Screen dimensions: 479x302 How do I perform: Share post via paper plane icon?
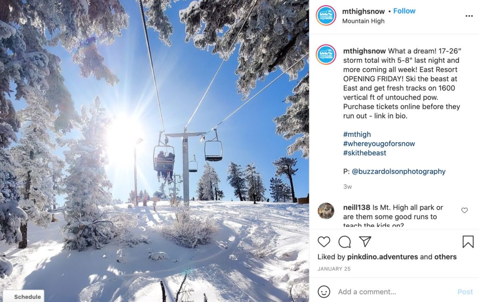coord(365,241)
